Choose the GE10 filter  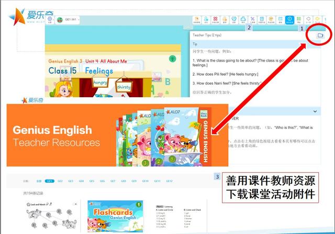146,181
